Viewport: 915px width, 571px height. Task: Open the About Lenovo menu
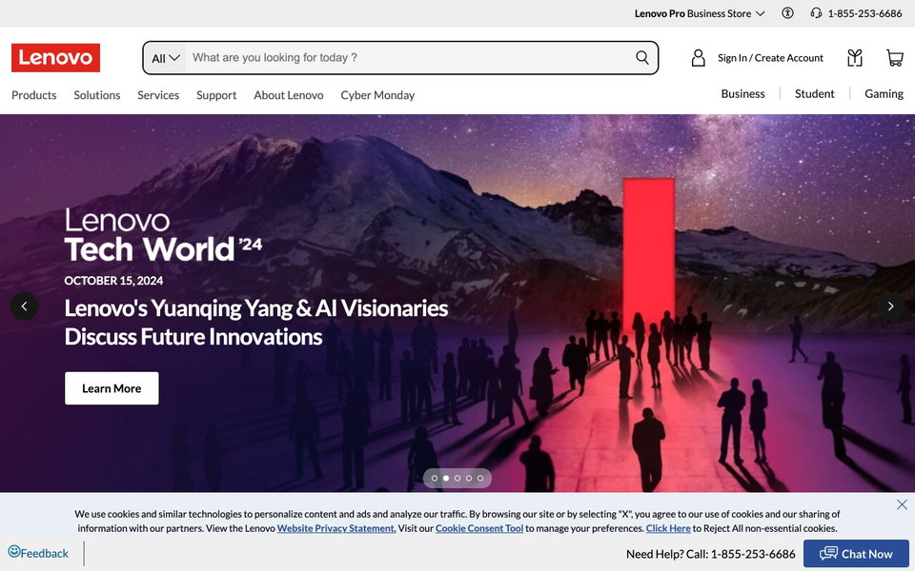click(288, 95)
